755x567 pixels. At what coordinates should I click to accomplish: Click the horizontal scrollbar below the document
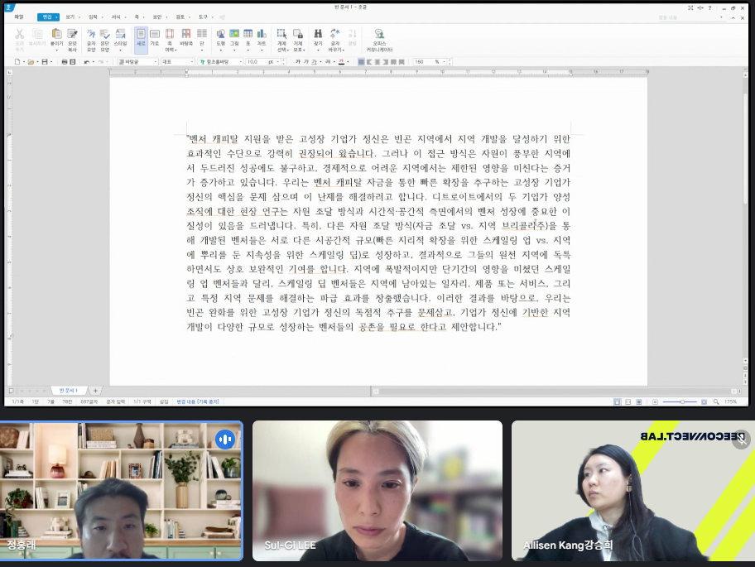(x=556, y=392)
